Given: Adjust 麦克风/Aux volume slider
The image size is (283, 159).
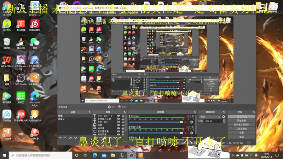Looking at the screenshot, I should tap(156, 122).
